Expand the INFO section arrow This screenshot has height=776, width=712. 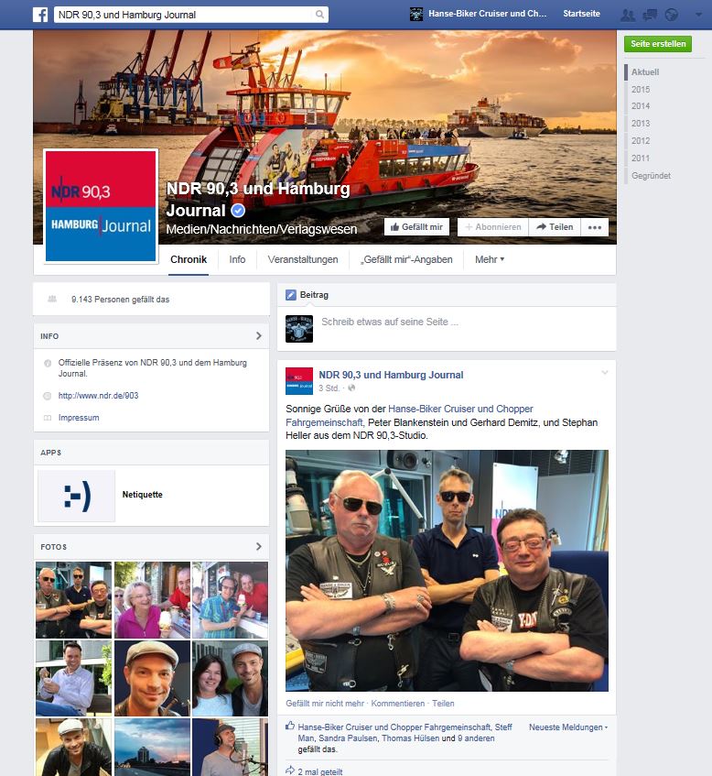pos(259,335)
